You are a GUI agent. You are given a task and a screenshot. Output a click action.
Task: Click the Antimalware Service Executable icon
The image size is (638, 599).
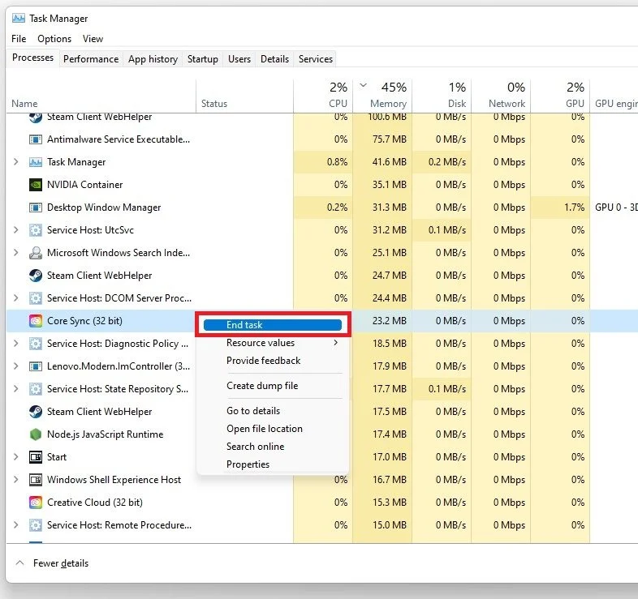point(36,139)
